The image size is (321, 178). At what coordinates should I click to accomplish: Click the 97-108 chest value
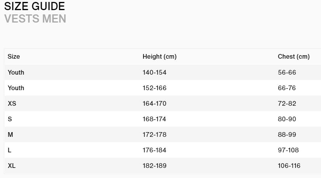tap(288, 150)
